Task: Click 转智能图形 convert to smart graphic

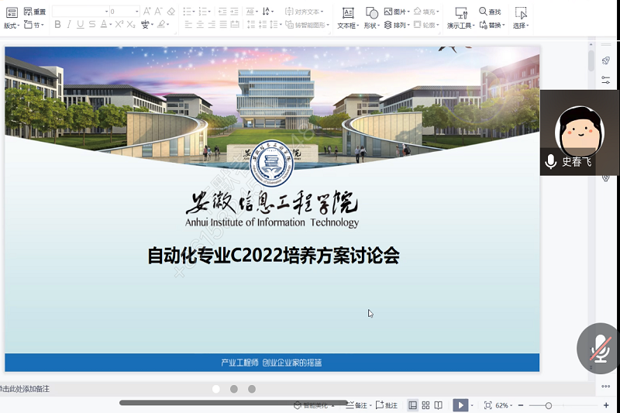Action: [307, 25]
